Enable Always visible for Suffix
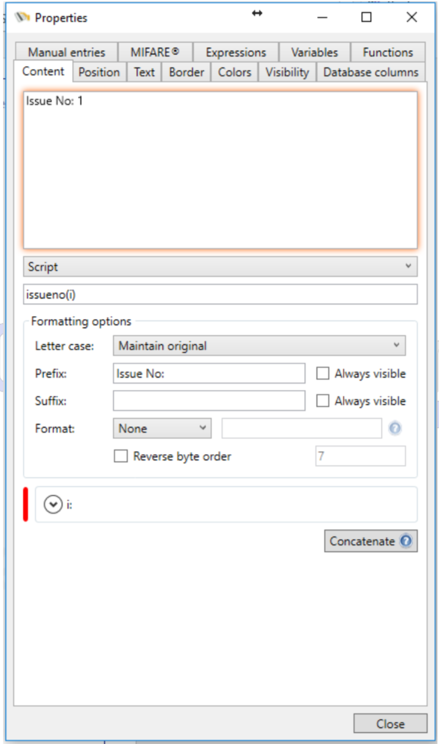Screen dimensions: 439x744 click(322, 401)
